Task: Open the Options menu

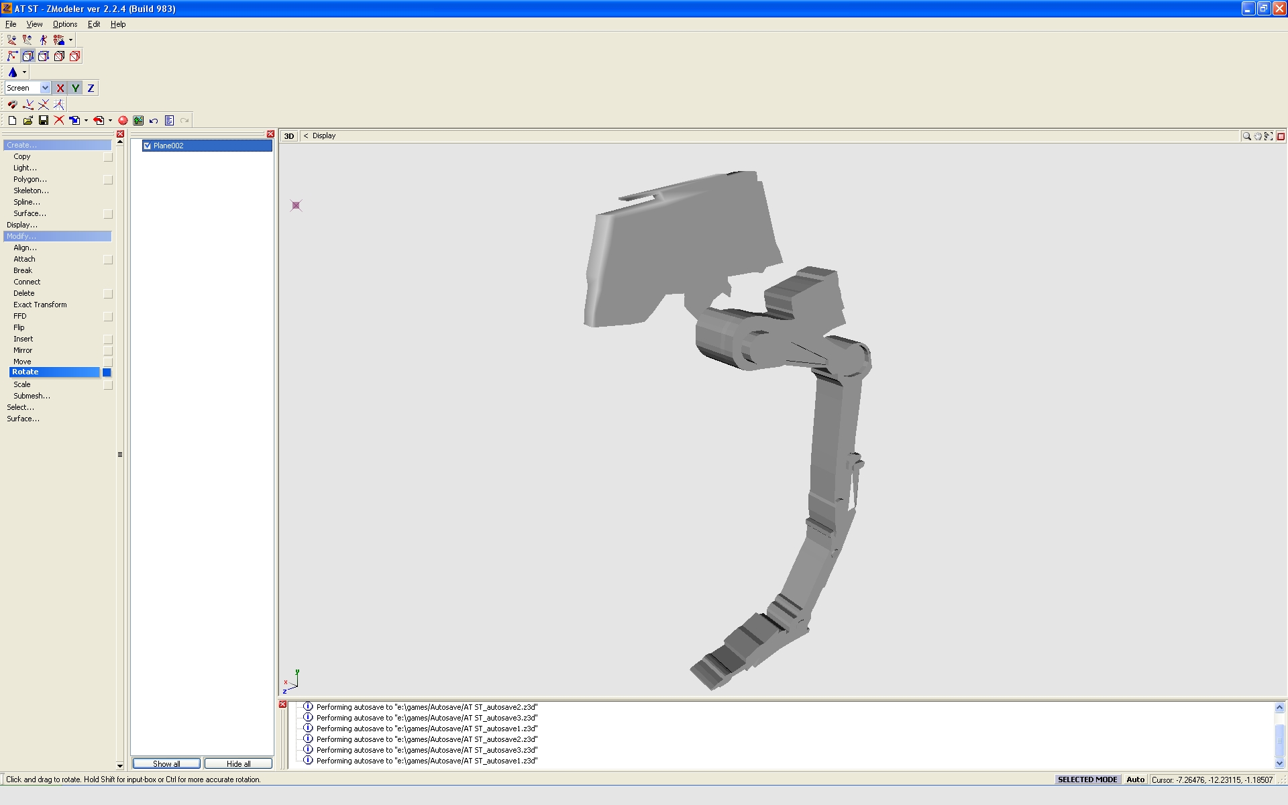Action: (65, 24)
